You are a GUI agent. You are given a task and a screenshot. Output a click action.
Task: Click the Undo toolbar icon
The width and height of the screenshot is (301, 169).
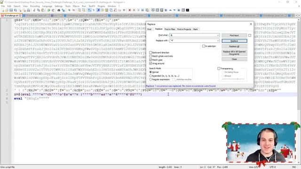pyautogui.click(x=49, y=10)
